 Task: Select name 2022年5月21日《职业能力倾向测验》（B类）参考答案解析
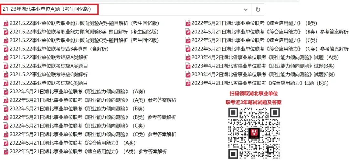point(93,117)
